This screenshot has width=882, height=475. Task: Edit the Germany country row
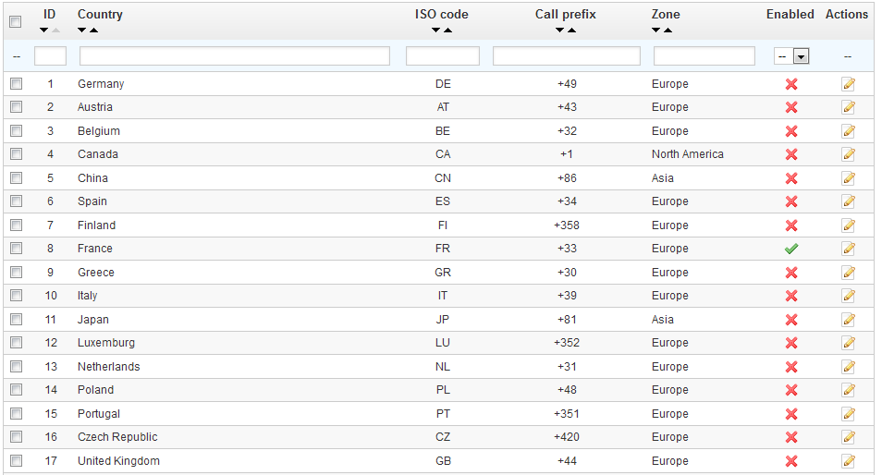coord(848,84)
